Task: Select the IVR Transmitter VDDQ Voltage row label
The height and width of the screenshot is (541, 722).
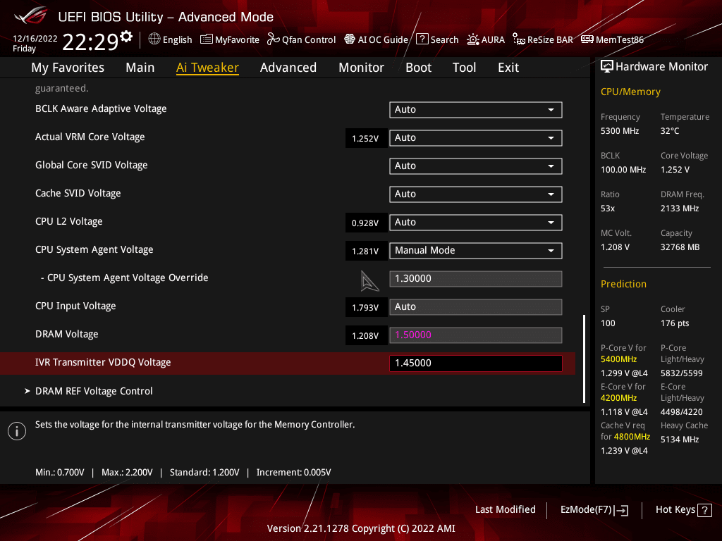Action: tap(103, 363)
